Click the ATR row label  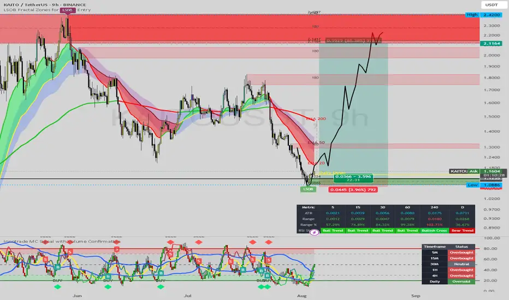309,213
